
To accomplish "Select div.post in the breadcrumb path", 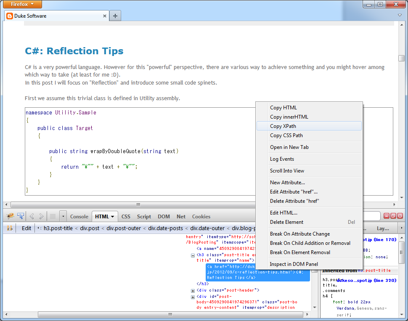I will 90,228.
